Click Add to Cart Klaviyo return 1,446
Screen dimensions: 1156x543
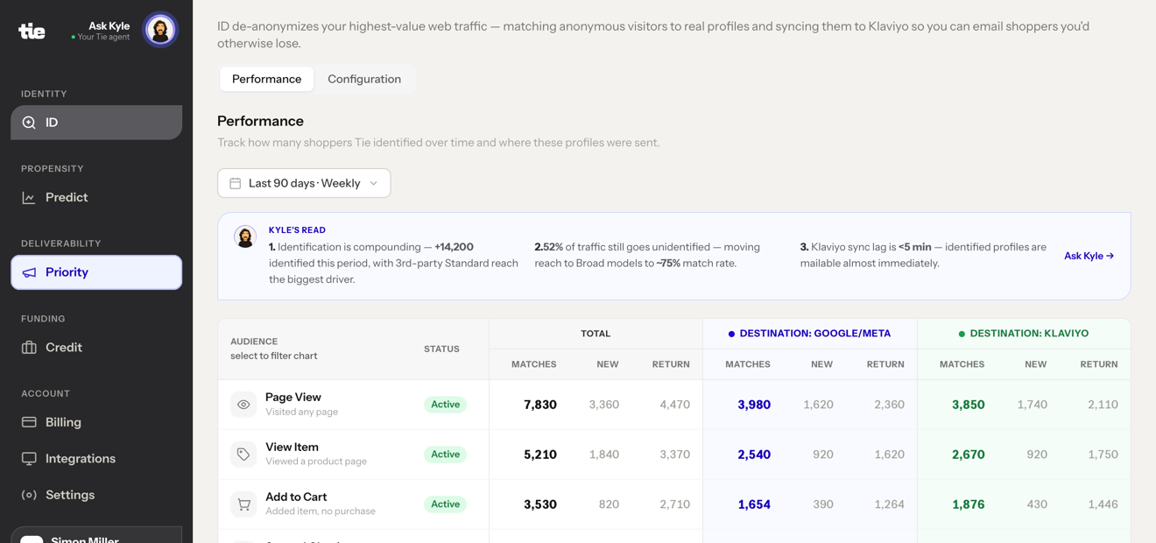tap(1103, 504)
